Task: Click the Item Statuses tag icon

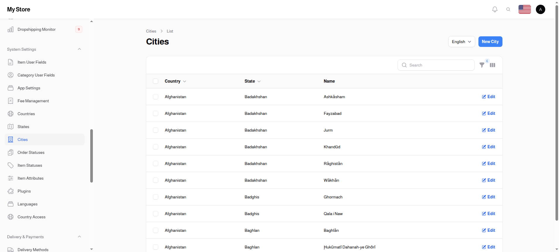Action: (x=11, y=165)
